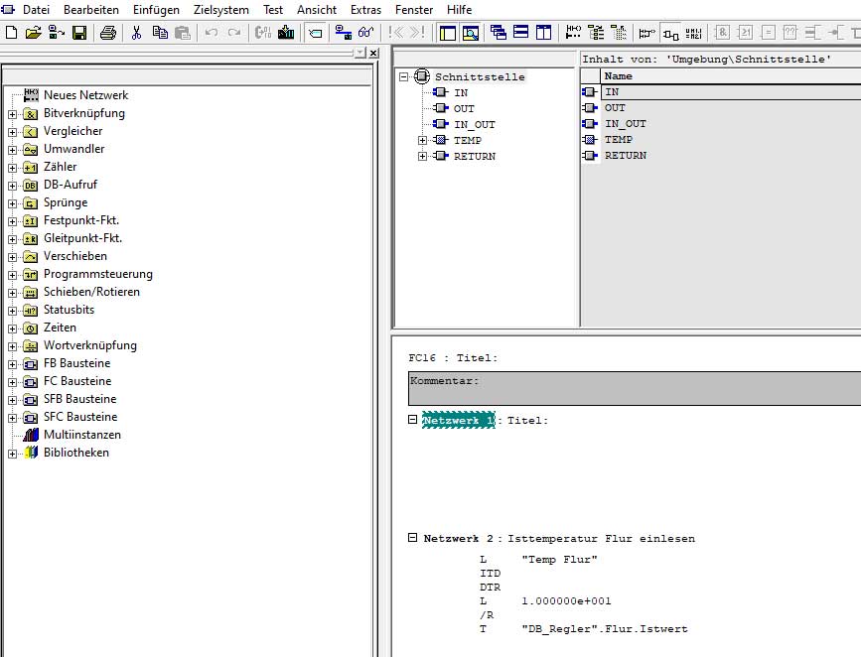This screenshot has width=861, height=657.
Task: Open the Zielsystem menu
Action: 220,10
